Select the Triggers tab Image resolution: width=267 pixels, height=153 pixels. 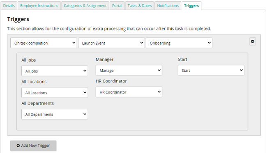point(191,6)
